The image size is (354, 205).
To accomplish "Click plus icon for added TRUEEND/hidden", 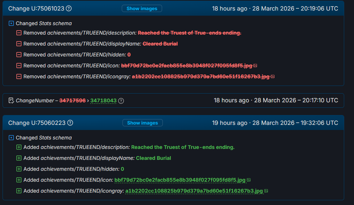I will tap(19, 169).
